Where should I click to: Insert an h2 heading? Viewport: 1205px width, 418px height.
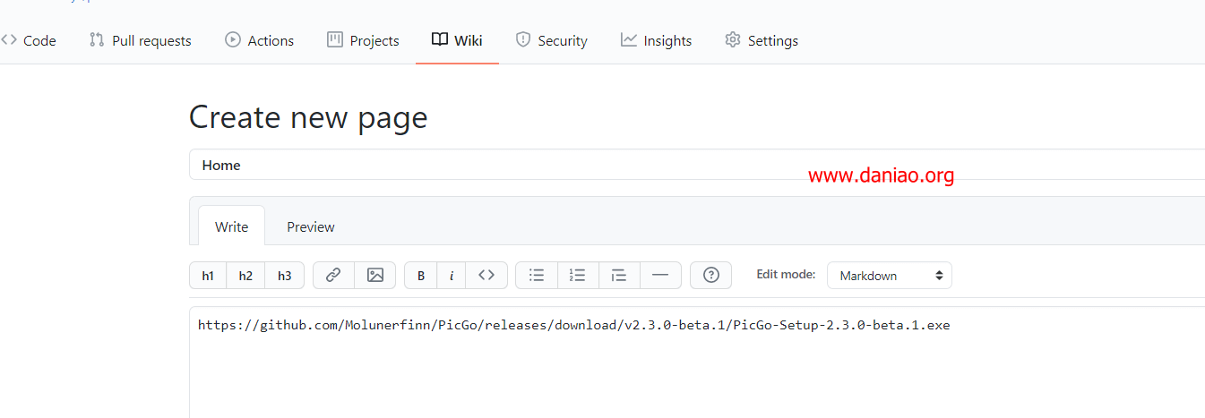[245, 276]
